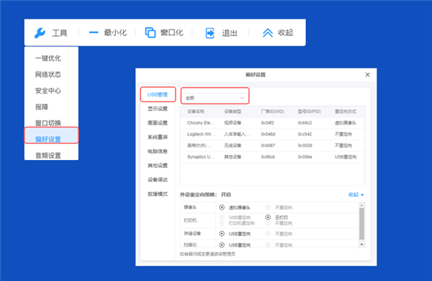
Task: Click the 最小化 minimize toolbar icon
Action: 94,32
